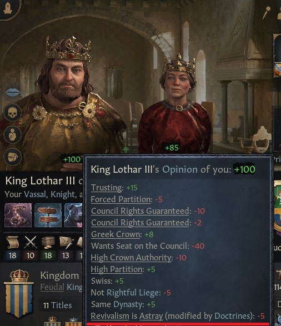Image resolution: width=281 pixels, height=326 pixels.
Task: Click the Revivalism faith link
Action: pyautogui.click(x=110, y=316)
